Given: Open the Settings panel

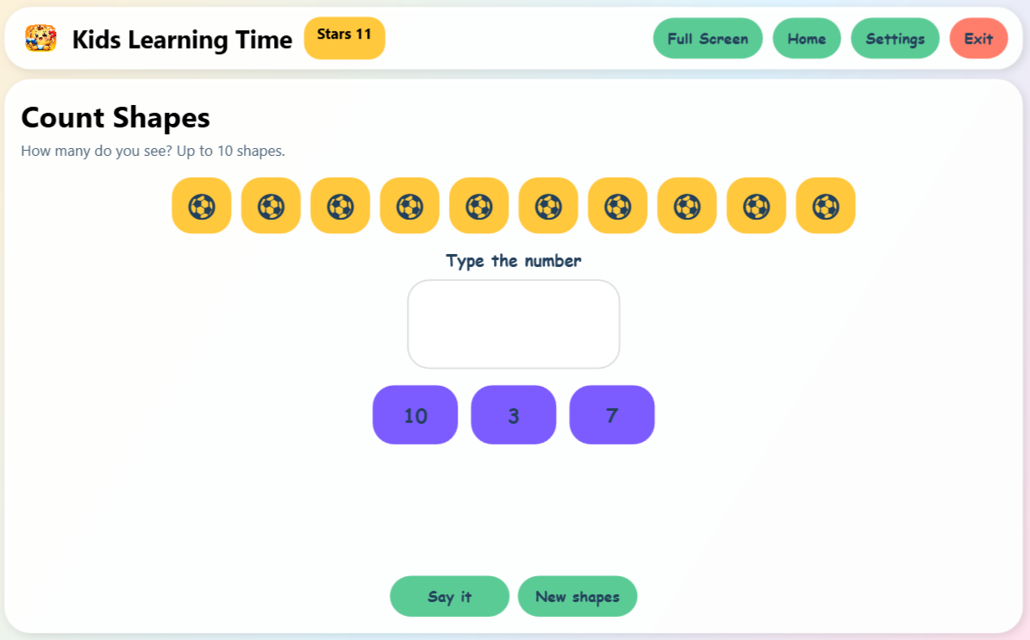Looking at the screenshot, I should [x=895, y=38].
